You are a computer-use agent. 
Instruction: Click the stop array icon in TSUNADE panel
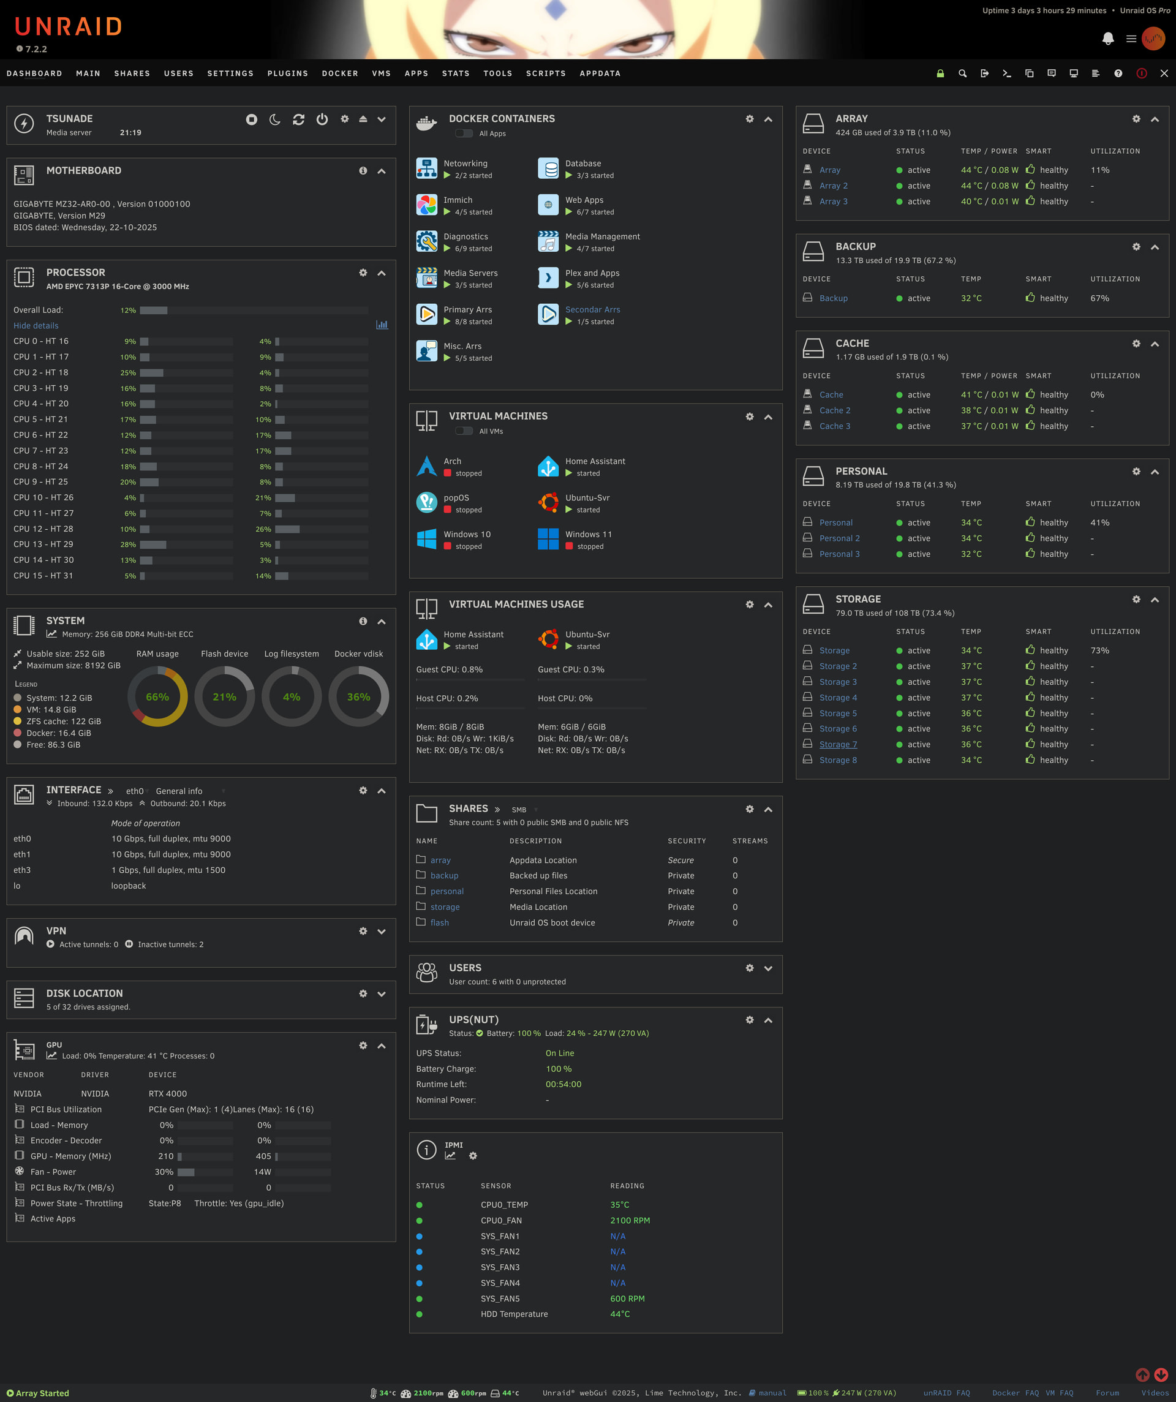click(251, 119)
